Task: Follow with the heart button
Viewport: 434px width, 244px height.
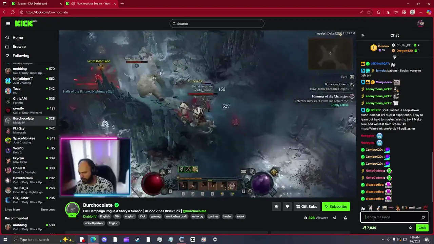Action: 287,207
